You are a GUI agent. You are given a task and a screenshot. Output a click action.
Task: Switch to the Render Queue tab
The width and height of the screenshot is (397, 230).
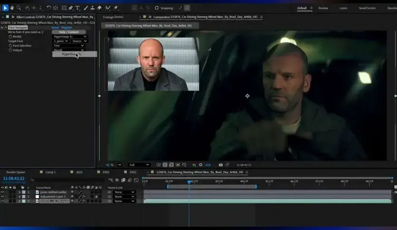point(16,172)
